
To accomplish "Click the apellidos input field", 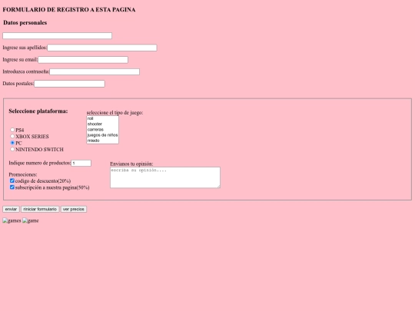I will tap(102, 48).
